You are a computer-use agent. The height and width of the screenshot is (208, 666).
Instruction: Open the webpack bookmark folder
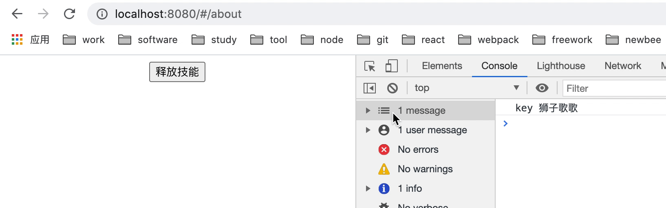(x=489, y=40)
